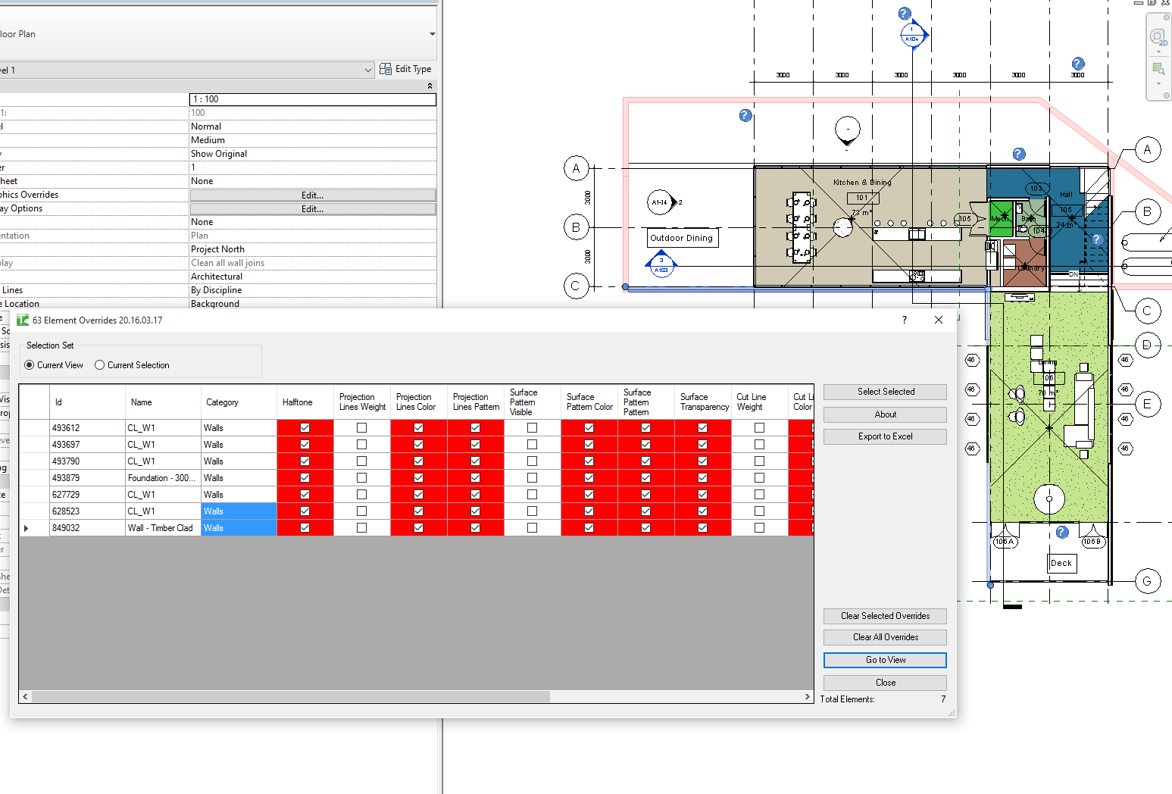Uncheck Halftone for element 493612
The image size is (1172, 794).
pyautogui.click(x=305, y=428)
